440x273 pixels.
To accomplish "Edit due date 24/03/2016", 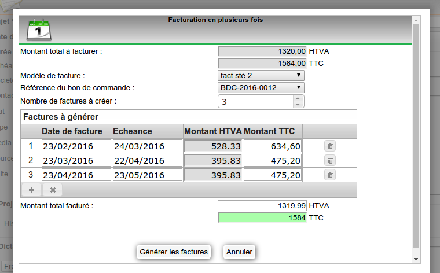I will 148,146.
